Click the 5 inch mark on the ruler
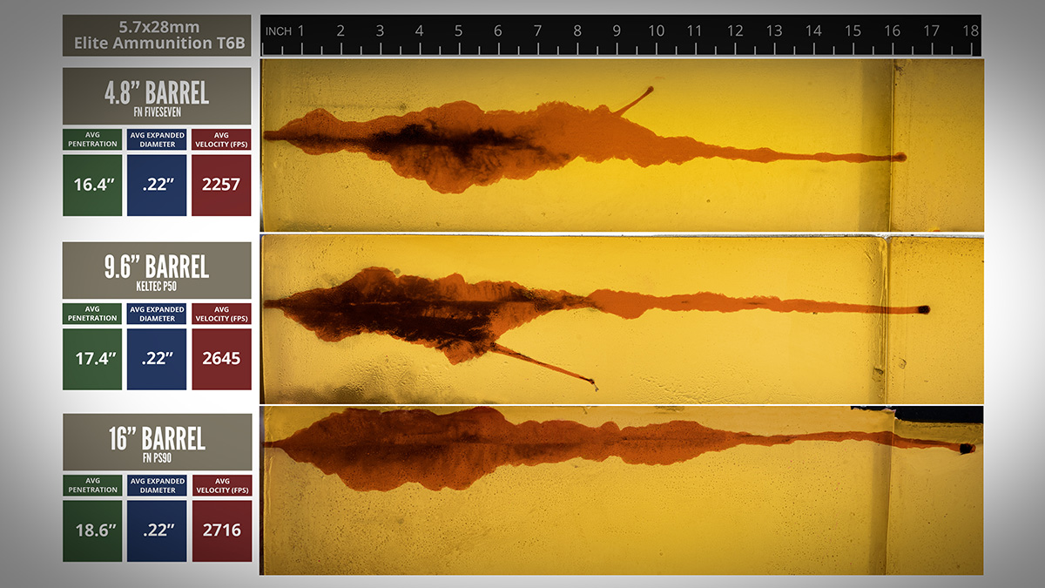 458,31
